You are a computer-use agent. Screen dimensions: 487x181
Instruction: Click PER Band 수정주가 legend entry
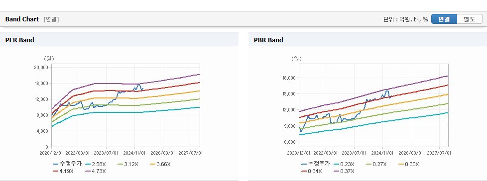67,164
